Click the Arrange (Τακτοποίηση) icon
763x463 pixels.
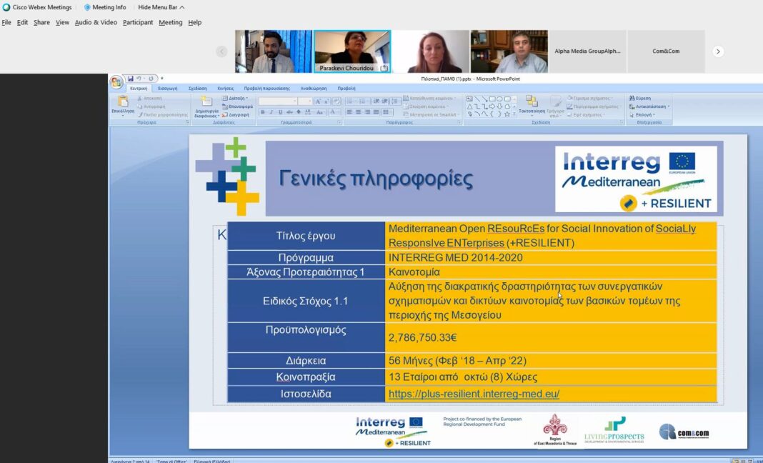pyautogui.click(x=532, y=101)
